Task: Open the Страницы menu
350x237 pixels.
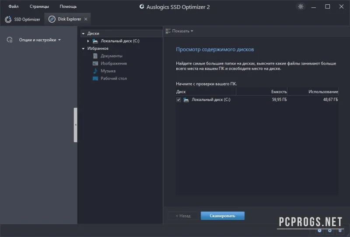Action: [x=39, y=7]
